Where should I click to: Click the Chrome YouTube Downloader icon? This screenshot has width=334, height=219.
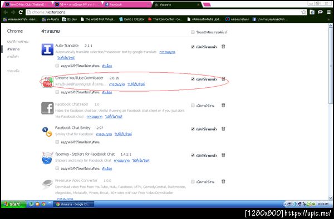pyautogui.click(x=47, y=82)
